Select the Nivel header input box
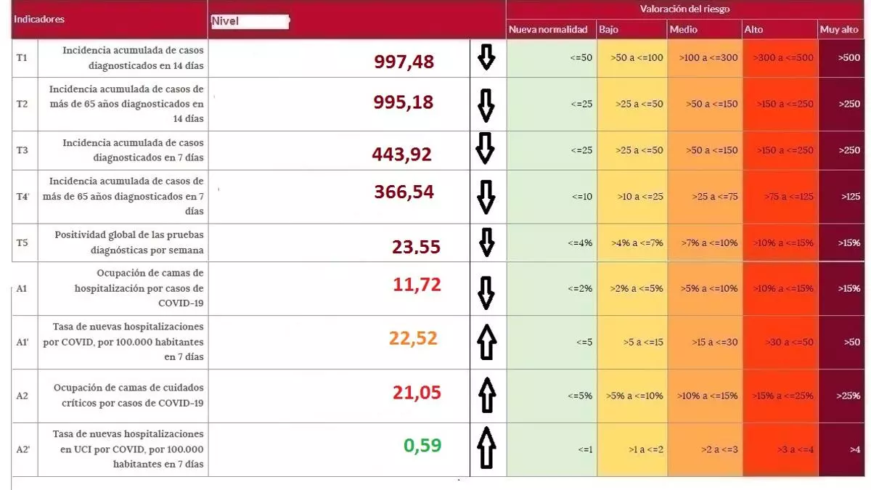 tap(250, 21)
